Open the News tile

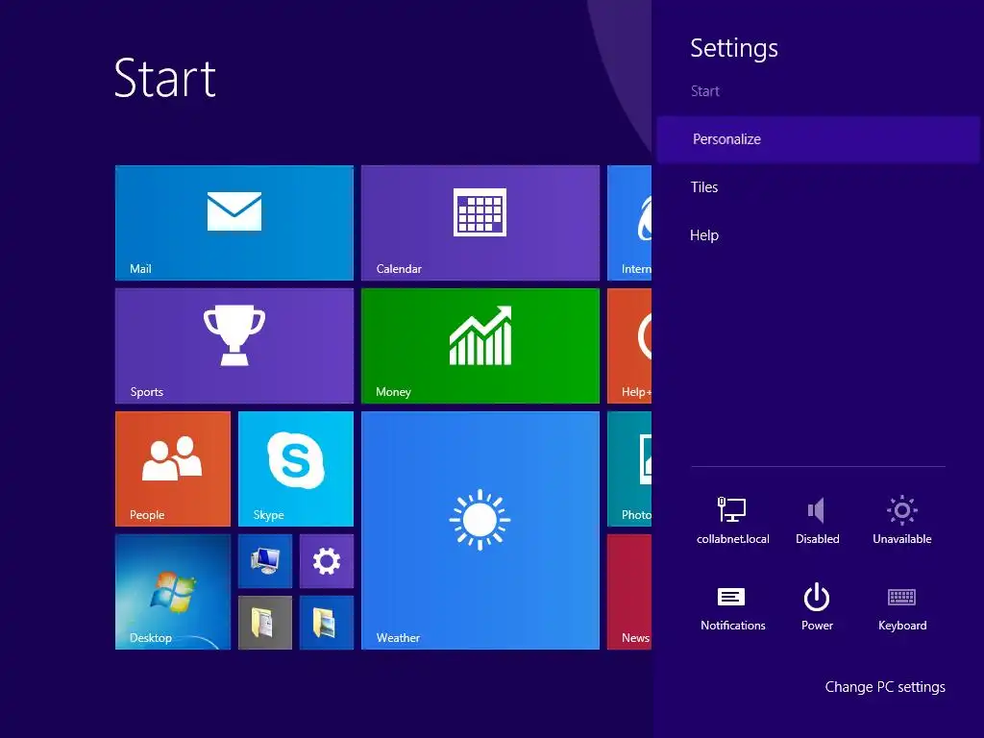click(629, 592)
